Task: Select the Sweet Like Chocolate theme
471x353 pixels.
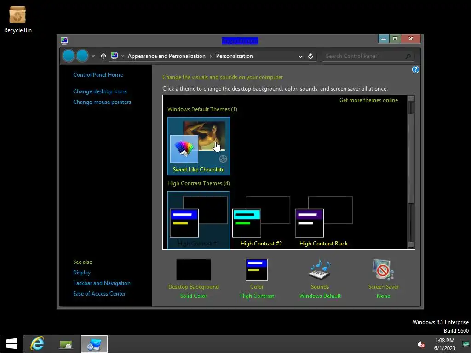Action: 199,146
